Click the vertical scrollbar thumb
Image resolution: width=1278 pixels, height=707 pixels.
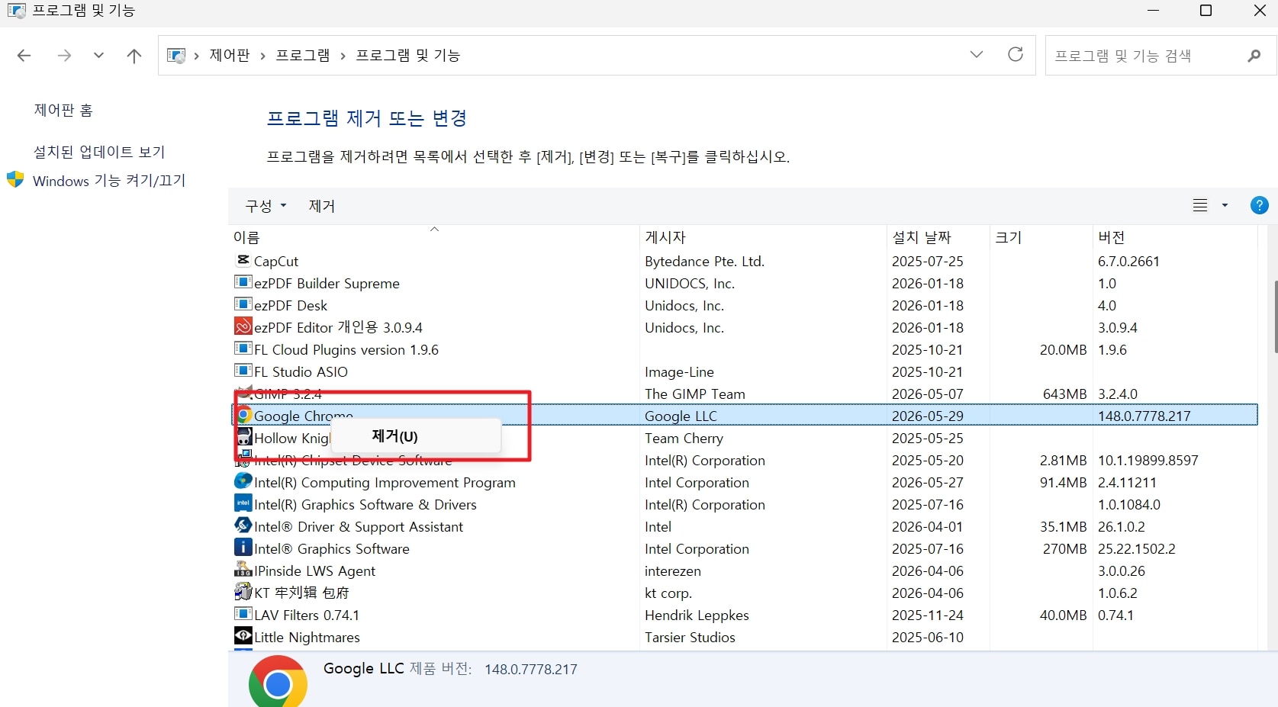point(1275,317)
